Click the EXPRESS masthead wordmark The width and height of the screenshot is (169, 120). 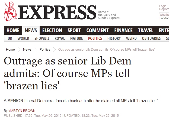click(x=57, y=12)
